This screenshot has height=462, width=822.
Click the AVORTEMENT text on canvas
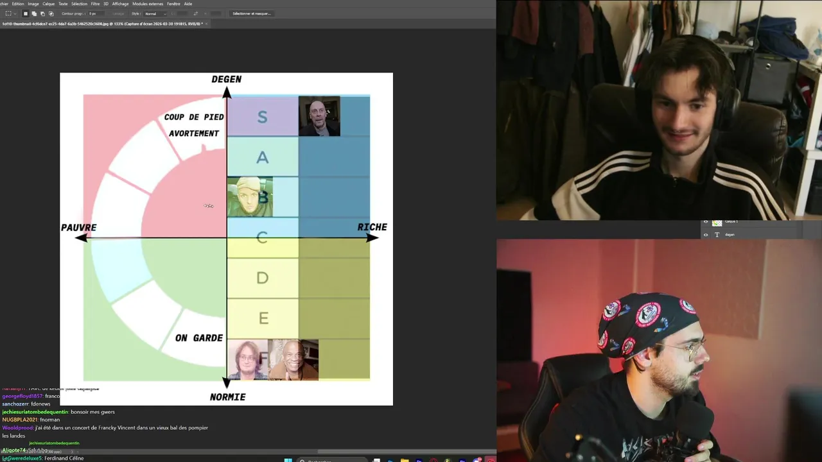pyautogui.click(x=194, y=133)
